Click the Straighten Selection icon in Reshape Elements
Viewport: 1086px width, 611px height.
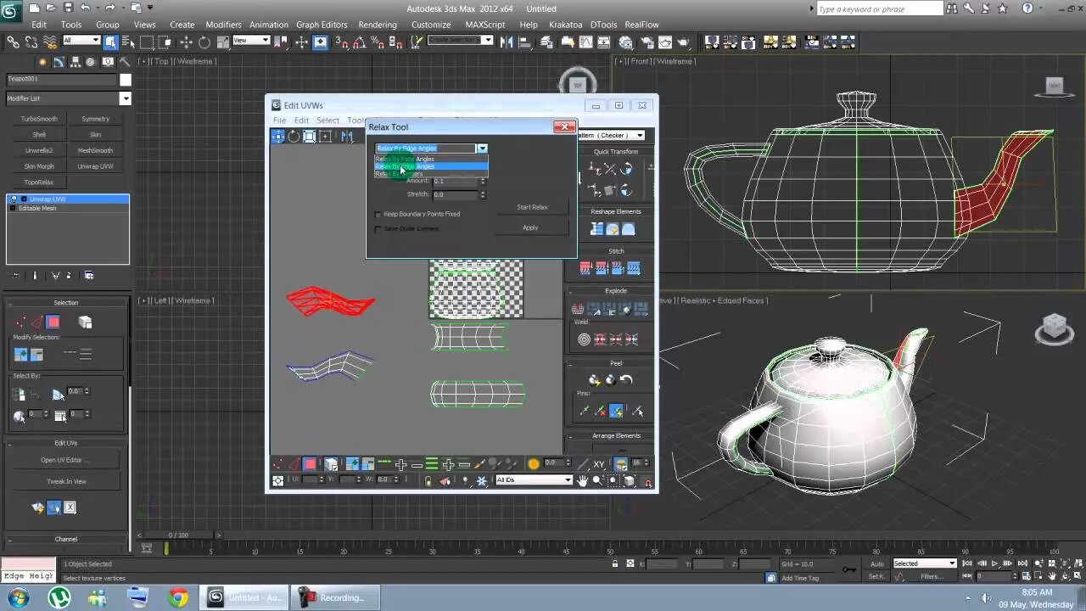click(596, 229)
